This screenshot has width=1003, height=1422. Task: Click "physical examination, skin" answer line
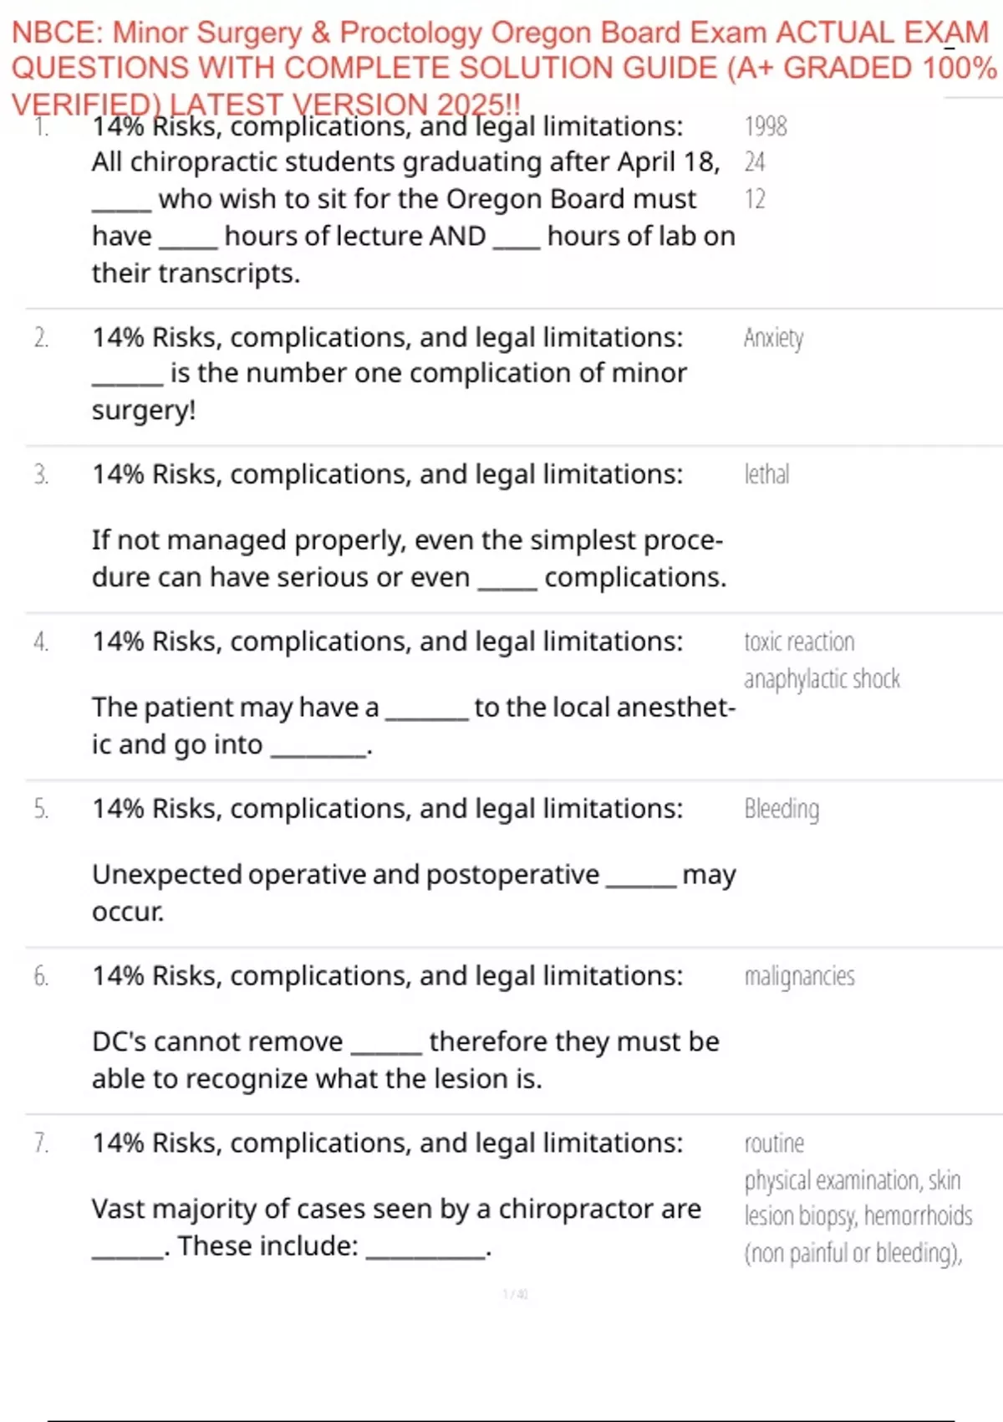[853, 1180]
